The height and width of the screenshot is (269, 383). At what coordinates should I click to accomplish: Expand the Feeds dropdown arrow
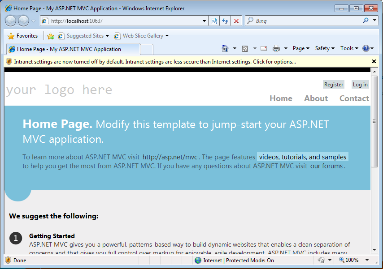[255, 48]
